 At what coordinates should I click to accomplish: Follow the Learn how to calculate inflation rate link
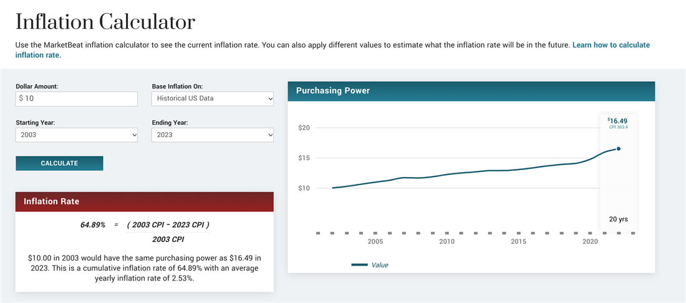tap(611, 46)
